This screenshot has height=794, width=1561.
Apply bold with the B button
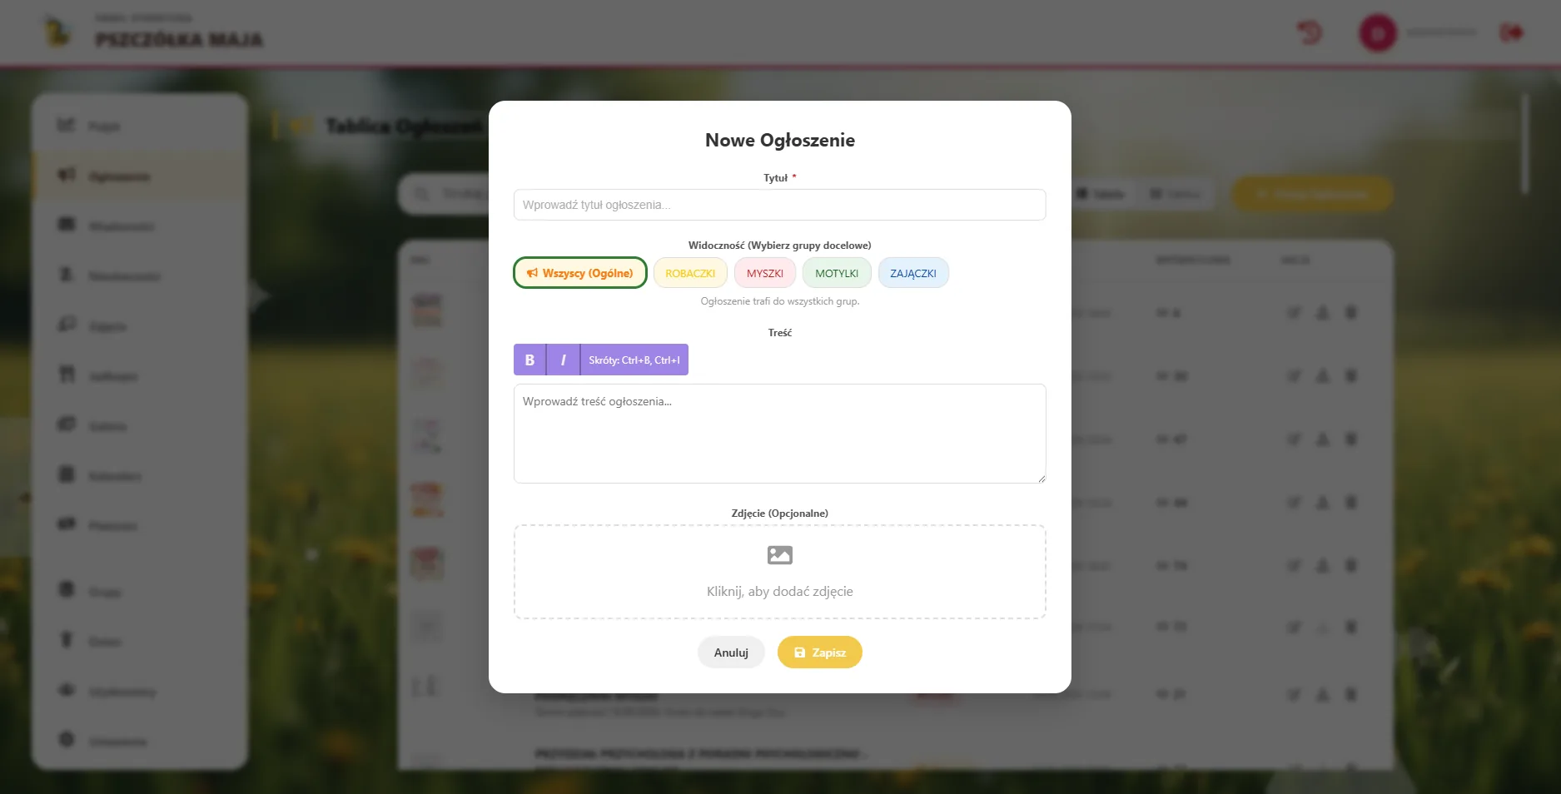click(529, 360)
